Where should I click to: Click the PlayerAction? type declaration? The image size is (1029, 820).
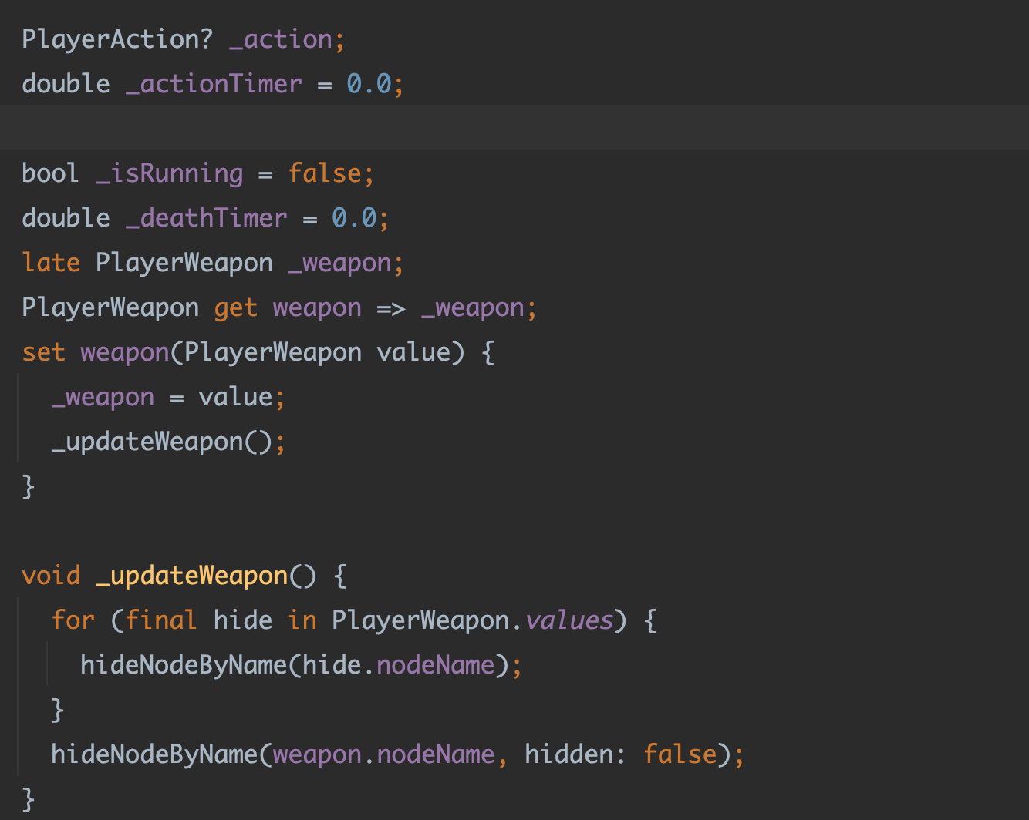coord(116,39)
